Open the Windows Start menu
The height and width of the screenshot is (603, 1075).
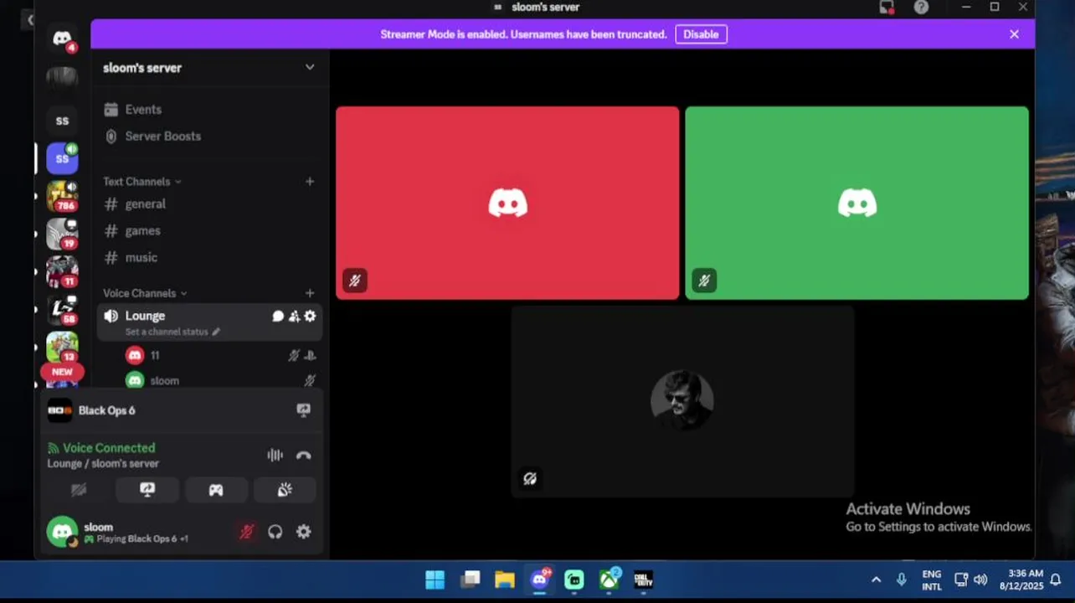point(435,580)
